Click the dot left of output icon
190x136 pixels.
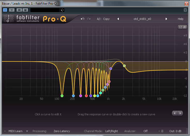[x=159, y=131]
